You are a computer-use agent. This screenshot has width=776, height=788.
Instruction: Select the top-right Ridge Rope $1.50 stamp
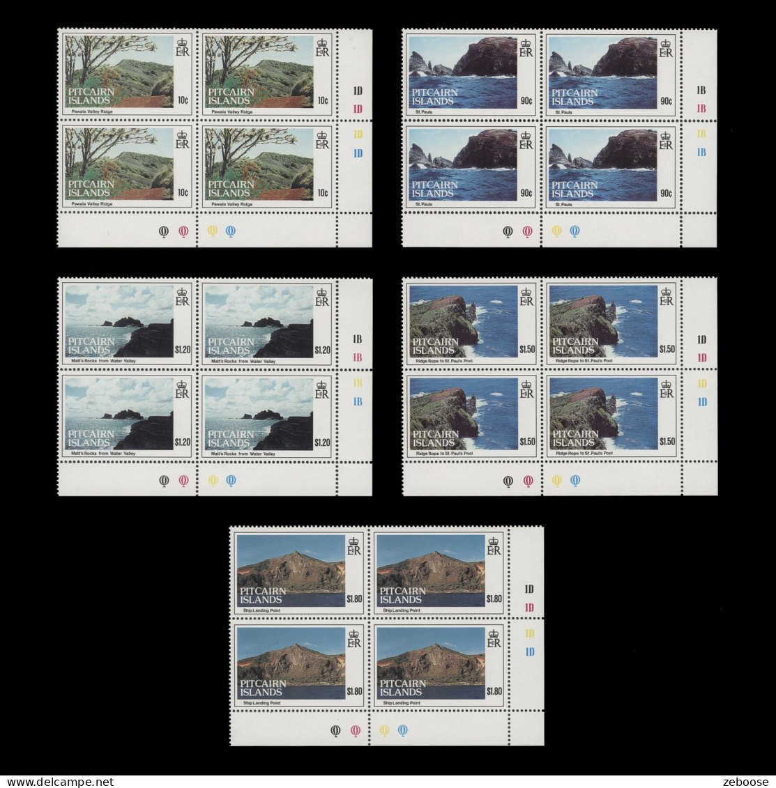click(x=610, y=323)
